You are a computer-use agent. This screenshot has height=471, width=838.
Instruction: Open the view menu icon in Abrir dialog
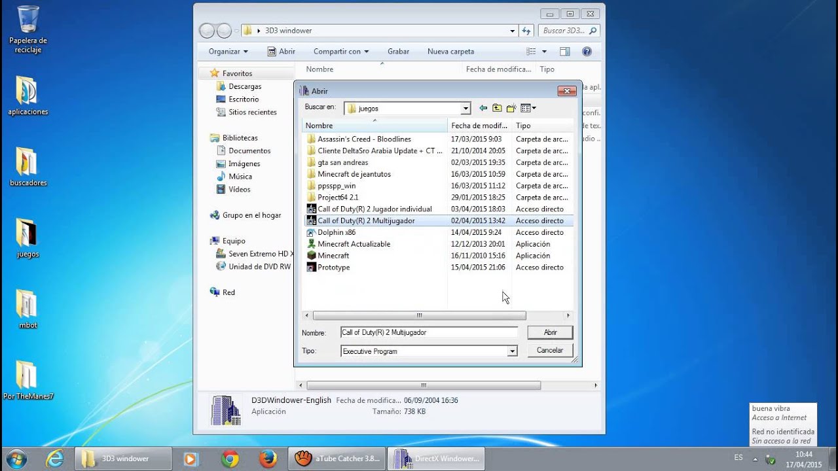click(528, 108)
